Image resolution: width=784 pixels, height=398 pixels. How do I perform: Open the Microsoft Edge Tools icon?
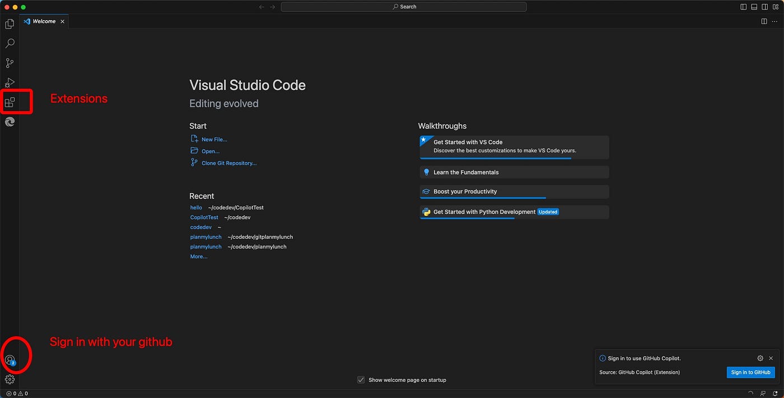10,122
